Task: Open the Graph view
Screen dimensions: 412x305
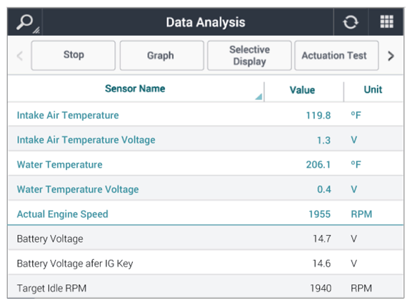Action: 161,55
